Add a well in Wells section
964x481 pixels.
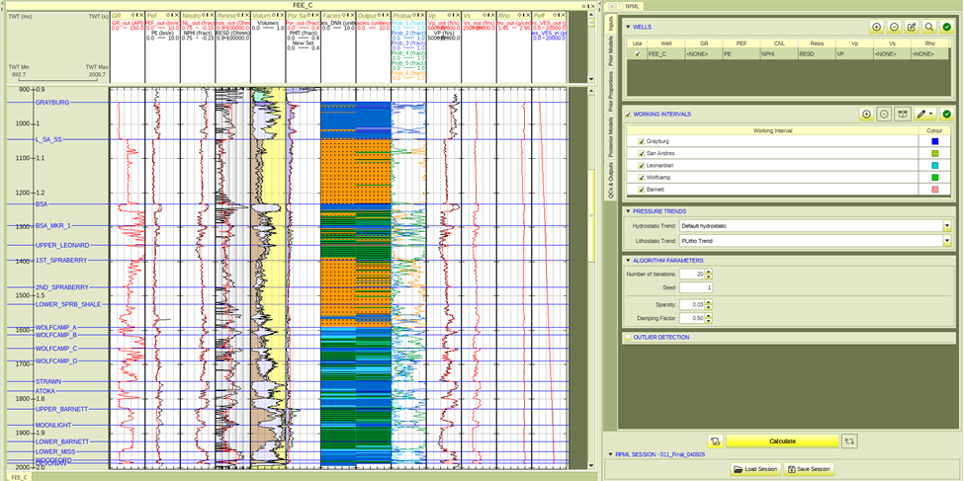coord(877,27)
